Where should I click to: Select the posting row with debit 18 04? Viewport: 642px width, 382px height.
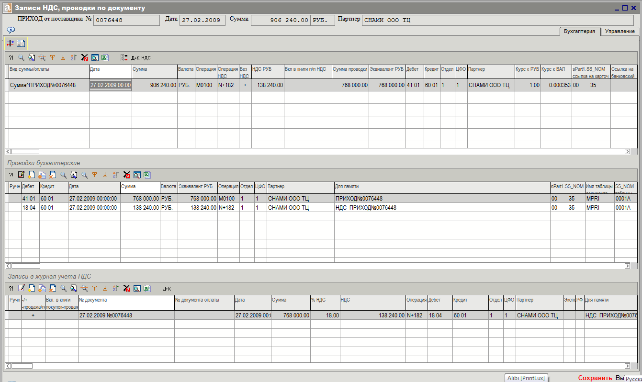321,208
